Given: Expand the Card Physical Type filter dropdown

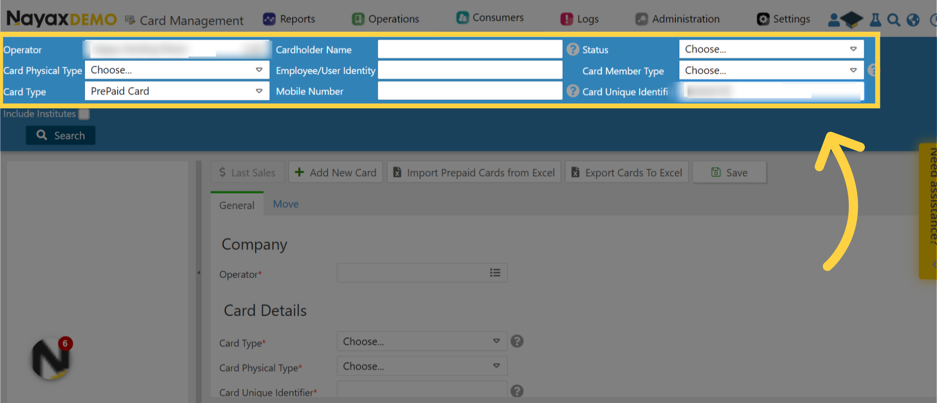Looking at the screenshot, I should (177, 70).
